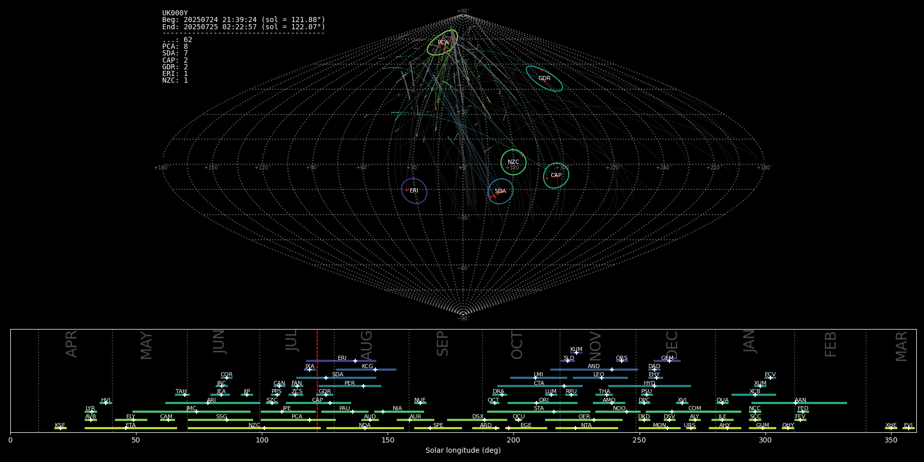Click the JXA shower label in timeline
The image size is (924, 462).
click(x=310, y=367)
